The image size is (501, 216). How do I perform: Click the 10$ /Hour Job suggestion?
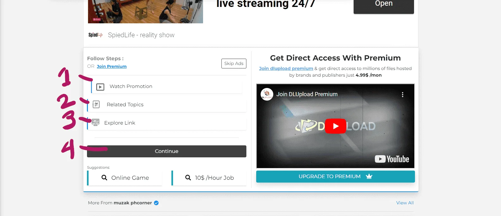tap(209, 178)
